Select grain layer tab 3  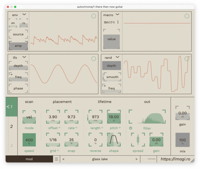click(12, 146)
